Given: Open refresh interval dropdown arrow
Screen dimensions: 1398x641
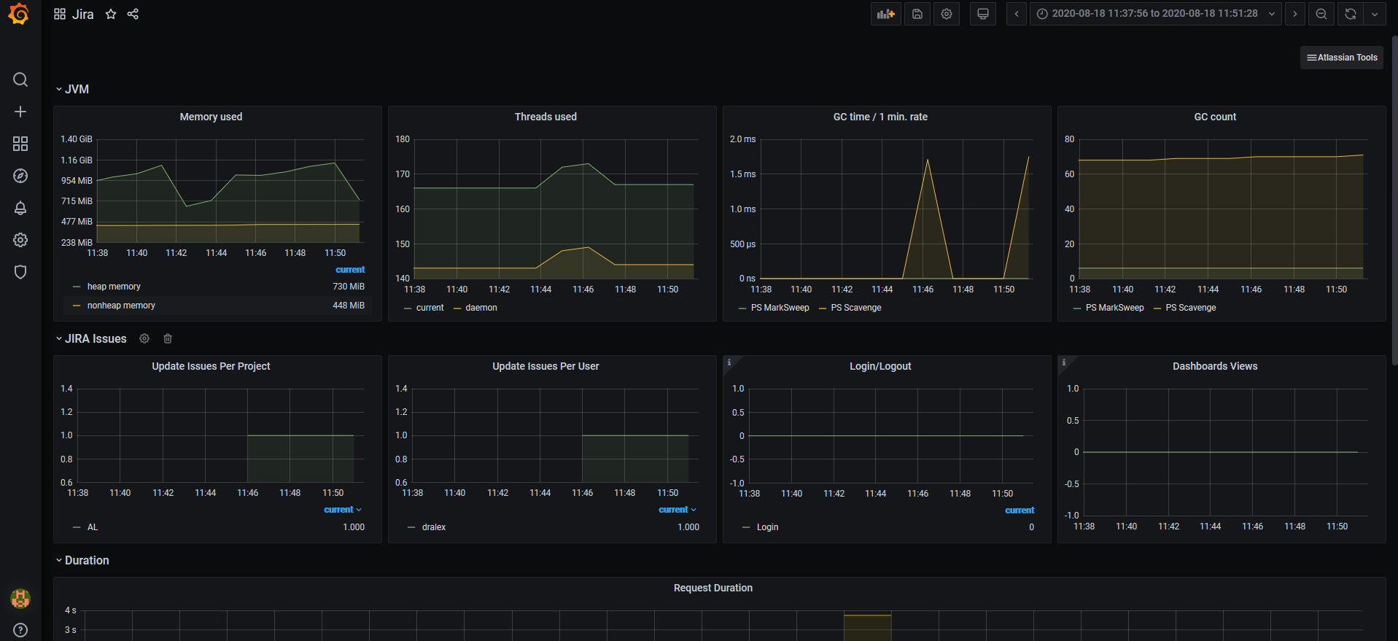Looking at the screenshot, I should (x=1375, y=14).
